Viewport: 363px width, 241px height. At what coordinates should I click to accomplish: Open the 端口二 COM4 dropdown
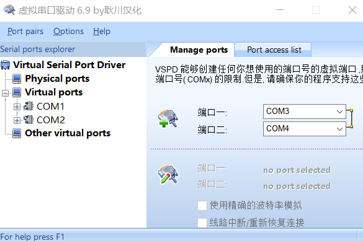(x=305, y=129)
